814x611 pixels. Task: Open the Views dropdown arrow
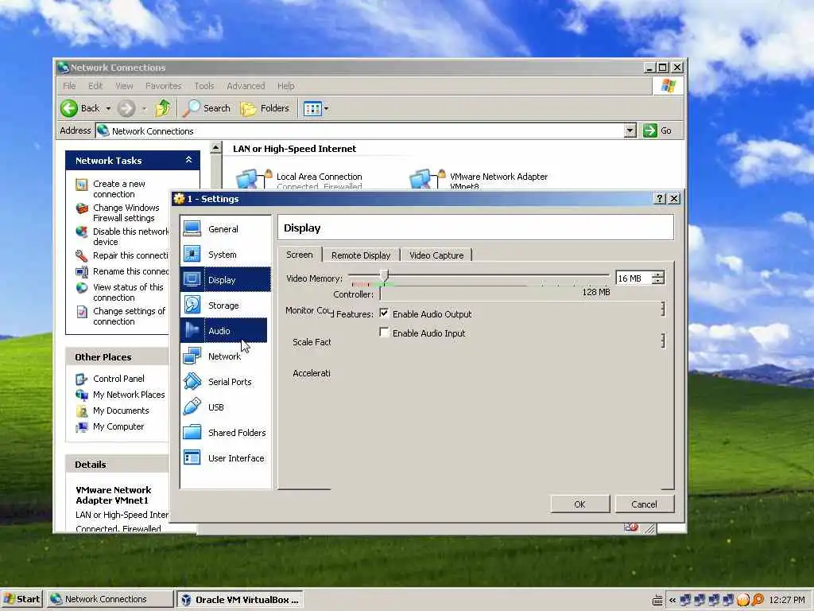pos(327,108)
